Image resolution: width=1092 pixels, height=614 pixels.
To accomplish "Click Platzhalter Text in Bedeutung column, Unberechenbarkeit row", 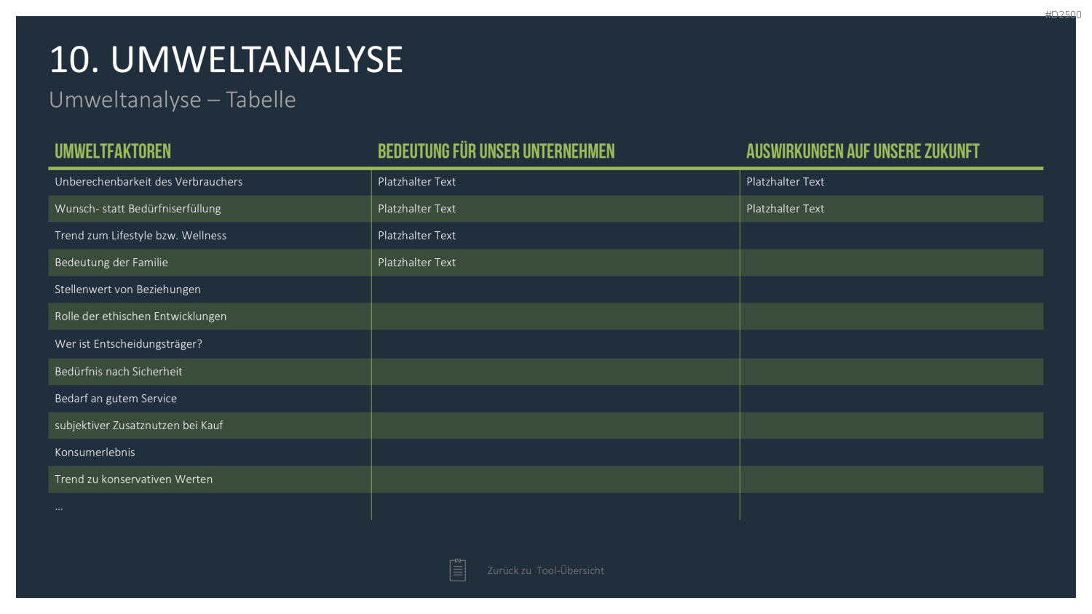I will click(416, 182).
